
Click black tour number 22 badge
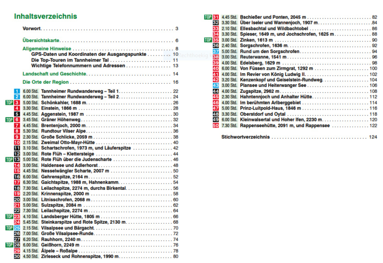[x=17, y=211]
